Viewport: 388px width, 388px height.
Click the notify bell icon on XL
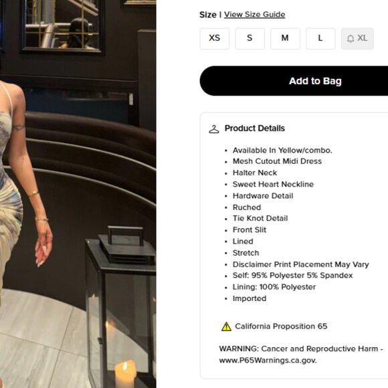[351, 39]
